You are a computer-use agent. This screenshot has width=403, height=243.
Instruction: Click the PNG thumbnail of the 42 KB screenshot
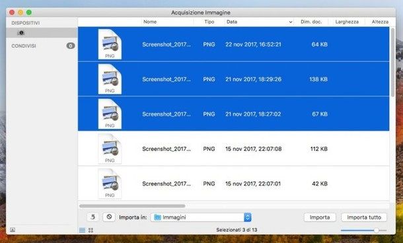(x=110, y=184)
